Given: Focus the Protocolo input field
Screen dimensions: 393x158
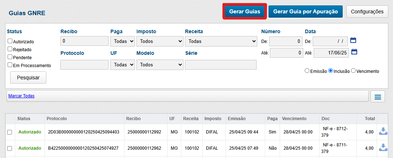Looking at the screenshot, I should coord(84,65).
